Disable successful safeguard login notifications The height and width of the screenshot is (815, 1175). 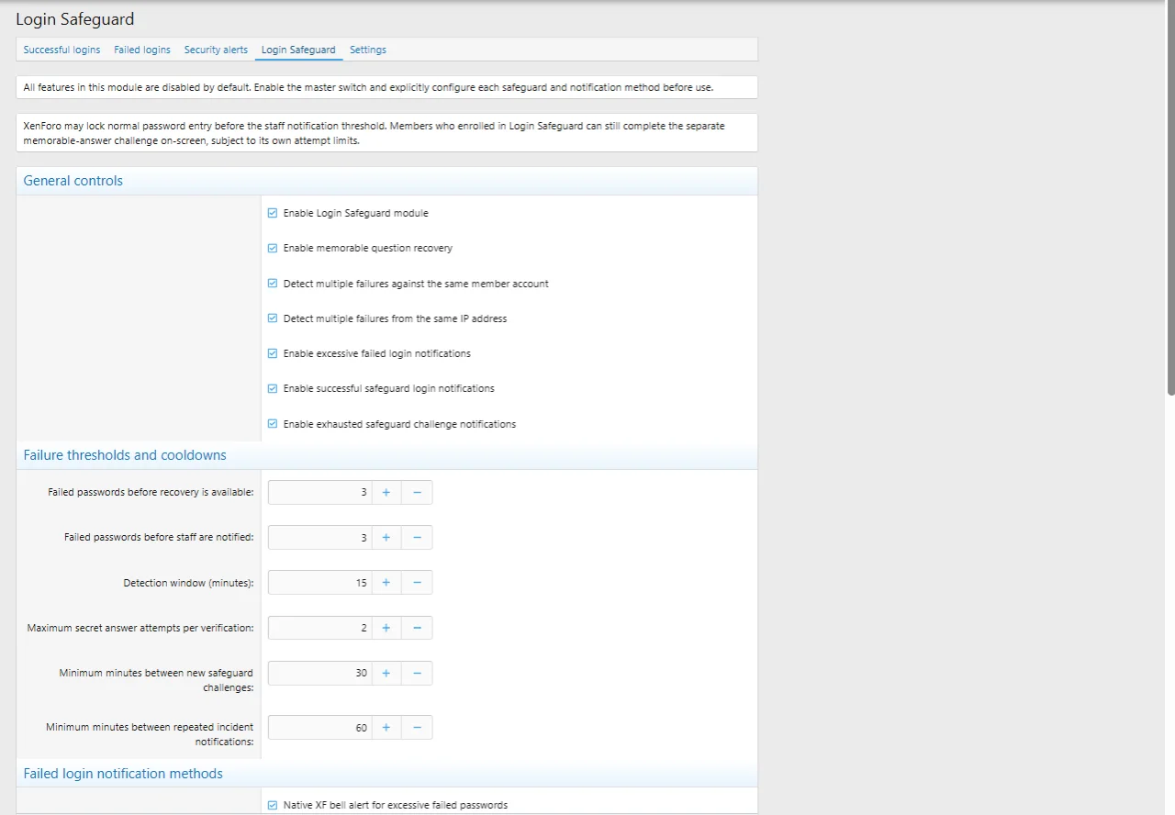273,388
